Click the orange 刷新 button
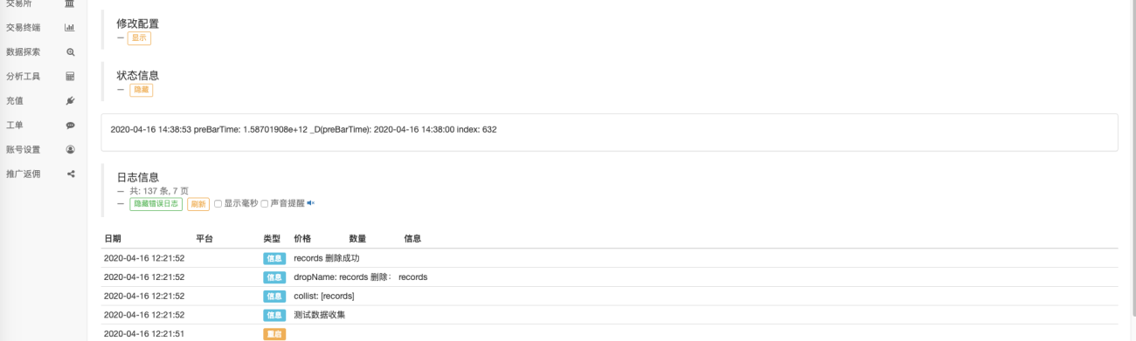 (x=198, y=204)
